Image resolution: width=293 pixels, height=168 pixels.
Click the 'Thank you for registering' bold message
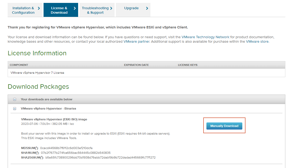click(x=98, y=27)
